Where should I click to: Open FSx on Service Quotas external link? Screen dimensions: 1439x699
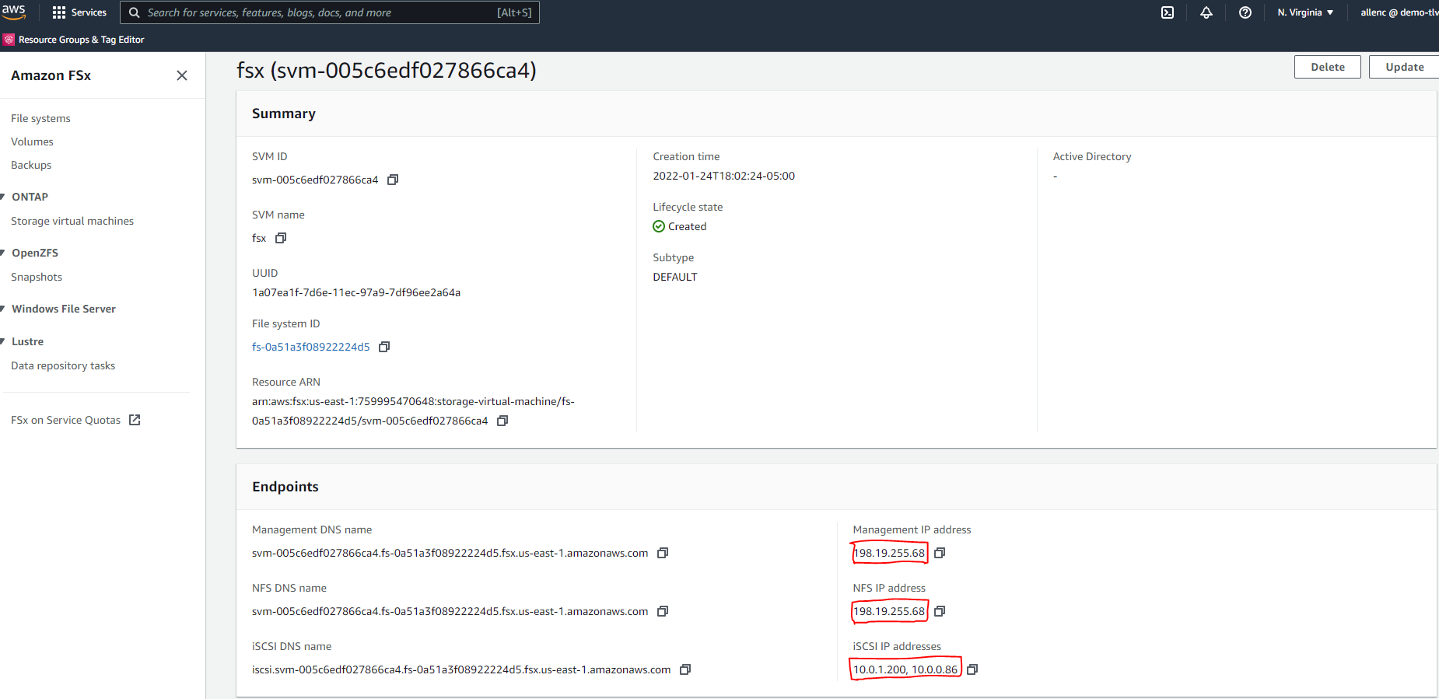75,420
